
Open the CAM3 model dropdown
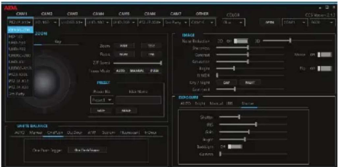pos(72,22)
